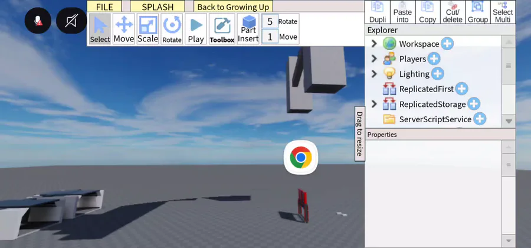Add child to Lighting with plus

coord(438,74)
